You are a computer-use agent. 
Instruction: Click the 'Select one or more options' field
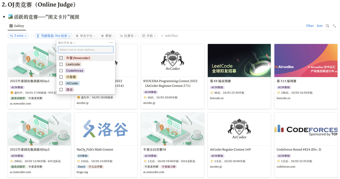pos(85,50)
